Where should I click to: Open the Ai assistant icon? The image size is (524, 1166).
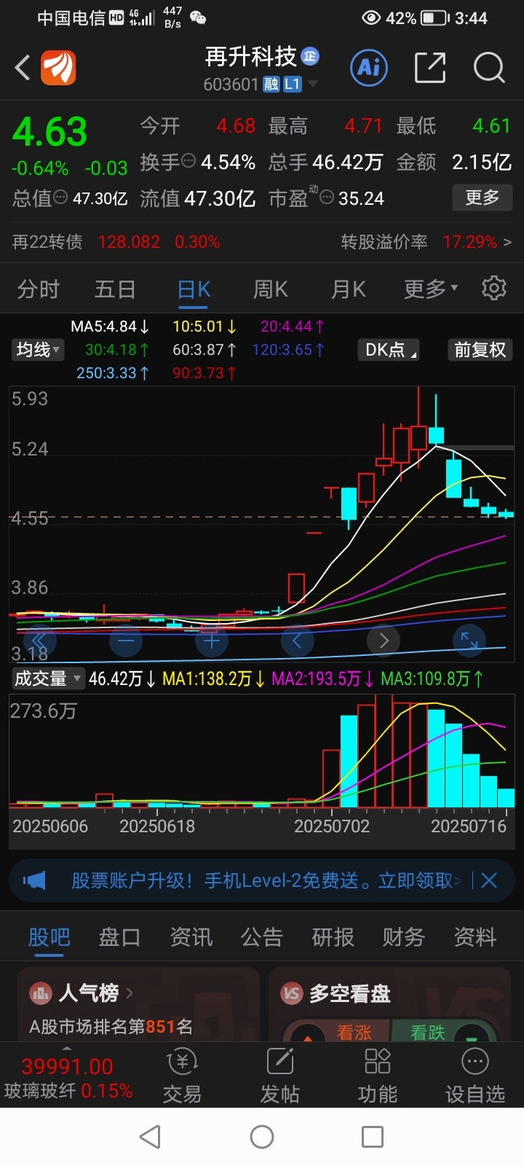pyautogui.click(x=369, y=68)
